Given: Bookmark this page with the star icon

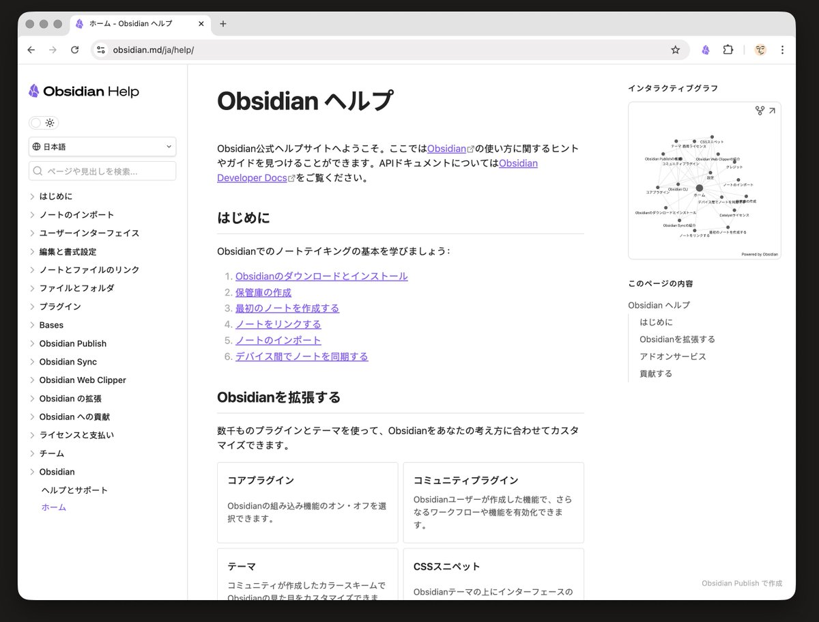Looking at the screenshot, I should pyautogui.click(x=676, y=50).
